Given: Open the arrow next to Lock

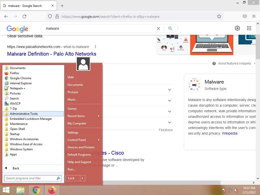Looking at the screenshot, I should (83, 178).
